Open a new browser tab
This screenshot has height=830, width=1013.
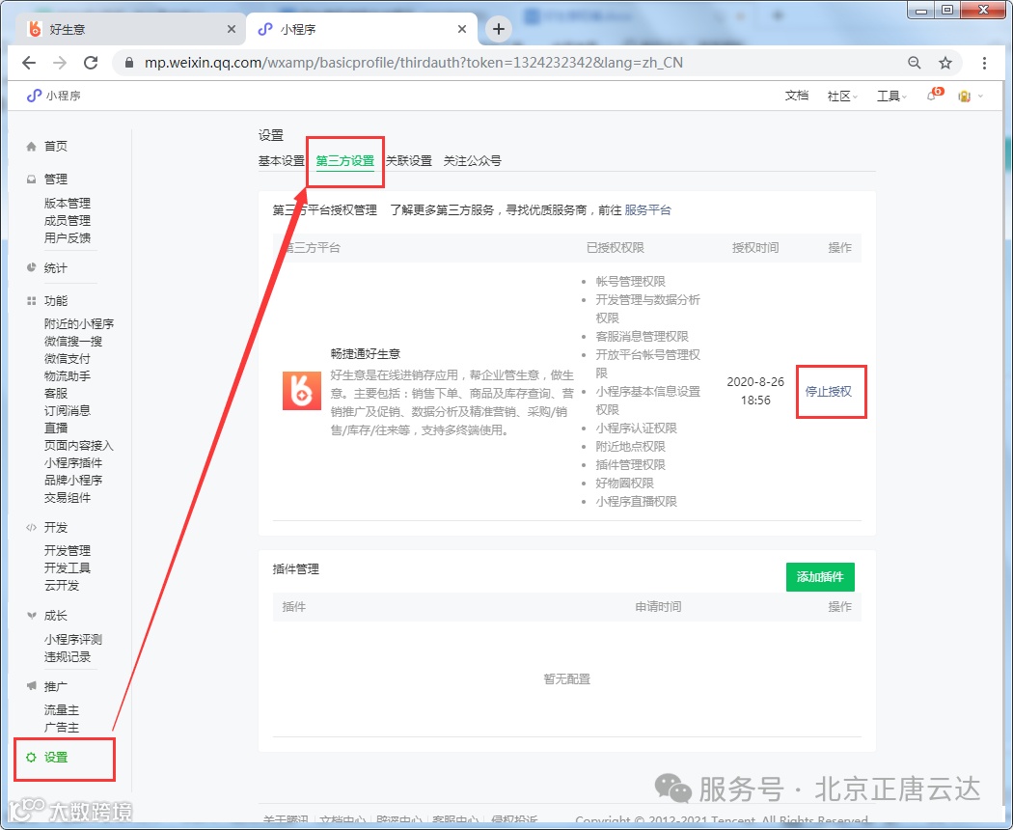point(498,29)
